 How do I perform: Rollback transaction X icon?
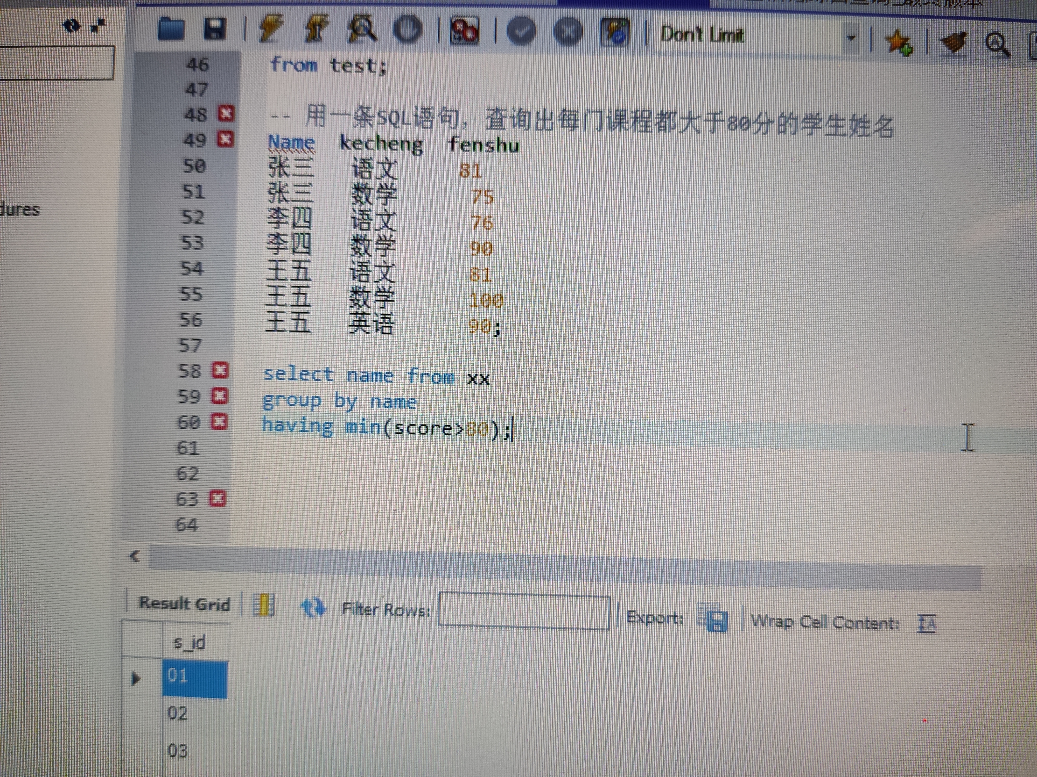[x=568, y=32]
